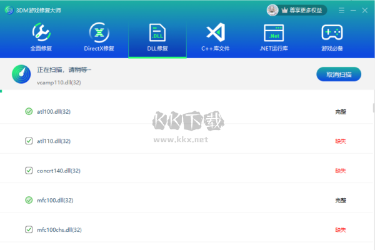Click green check icon for mfc100.dll(32)
This screenshot has width=375, height=250.
point(29,200)
